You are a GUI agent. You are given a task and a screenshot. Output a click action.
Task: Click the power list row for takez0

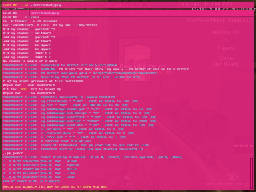[x=41, y=165]
